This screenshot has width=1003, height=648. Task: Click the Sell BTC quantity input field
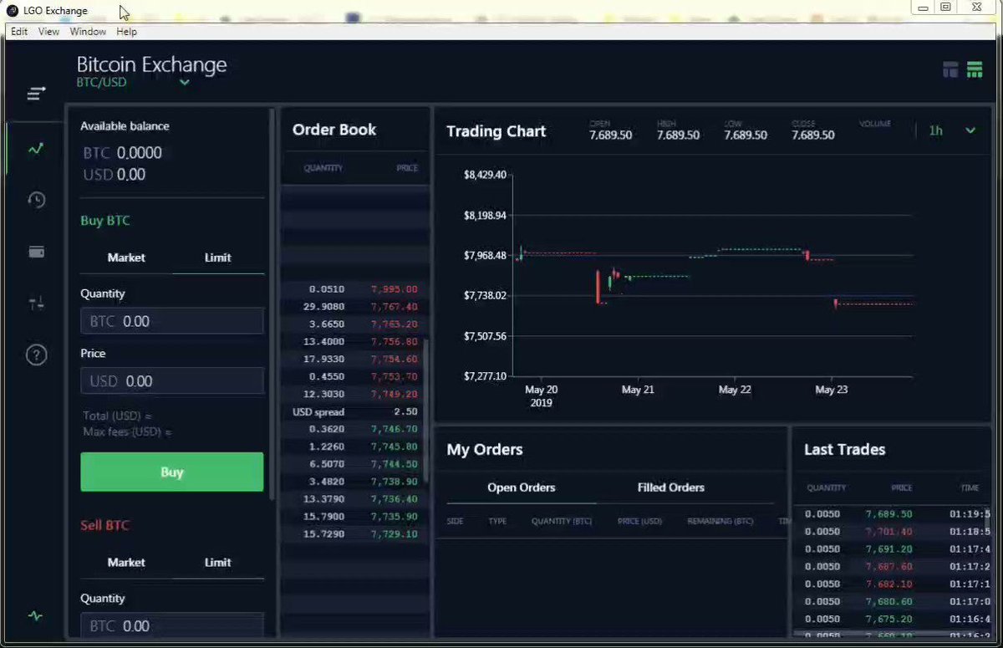[172, 625]
